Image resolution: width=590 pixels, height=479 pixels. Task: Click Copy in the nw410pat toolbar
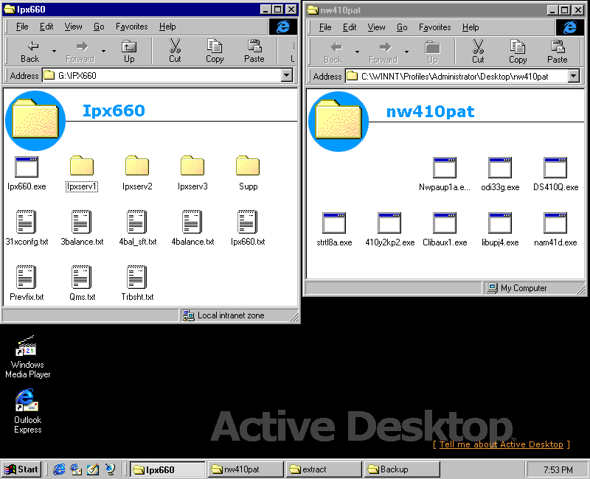[518, 52]
